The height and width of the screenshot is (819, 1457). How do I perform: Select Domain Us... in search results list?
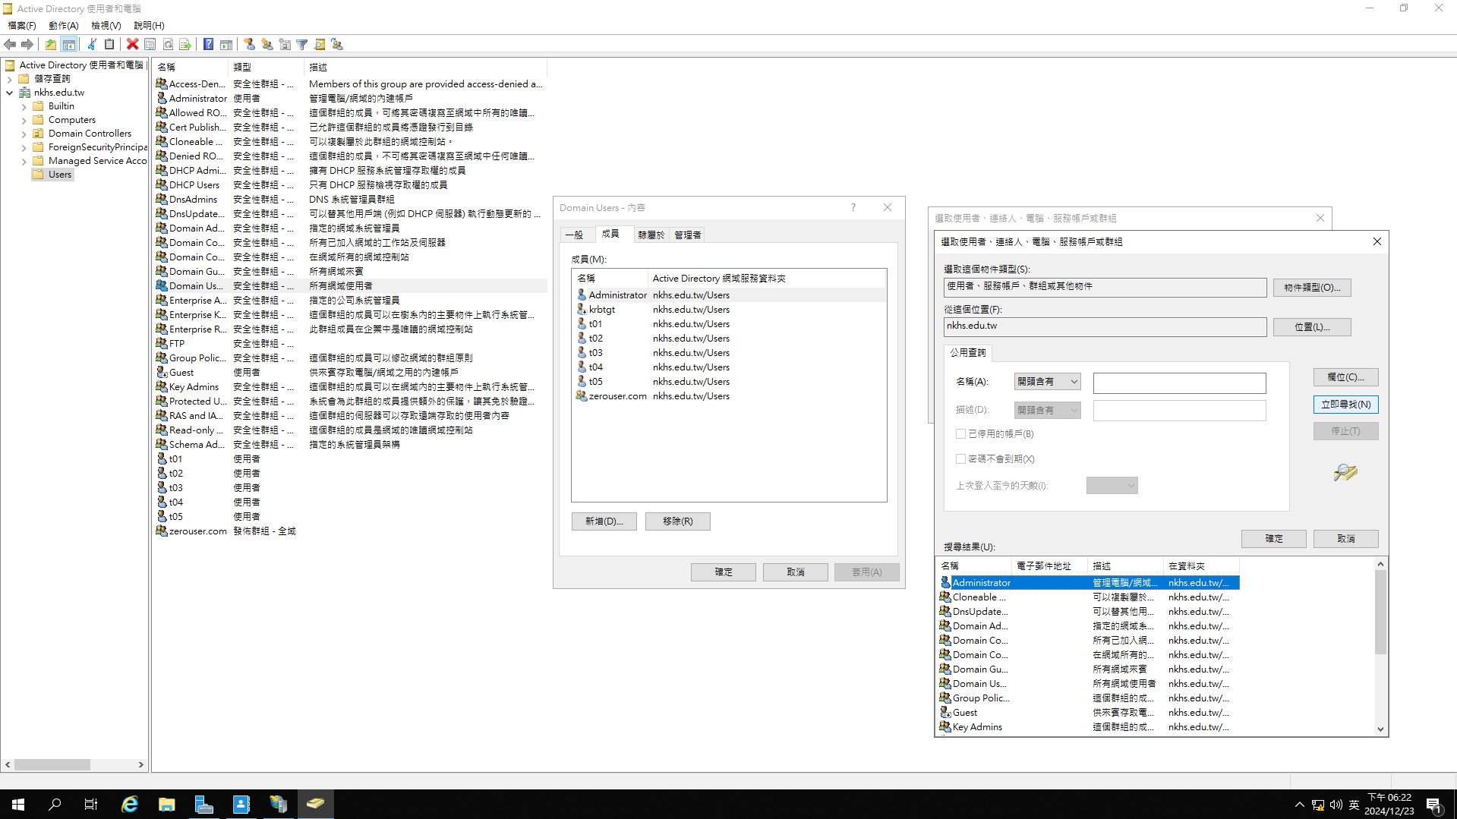click(1087, 684)
